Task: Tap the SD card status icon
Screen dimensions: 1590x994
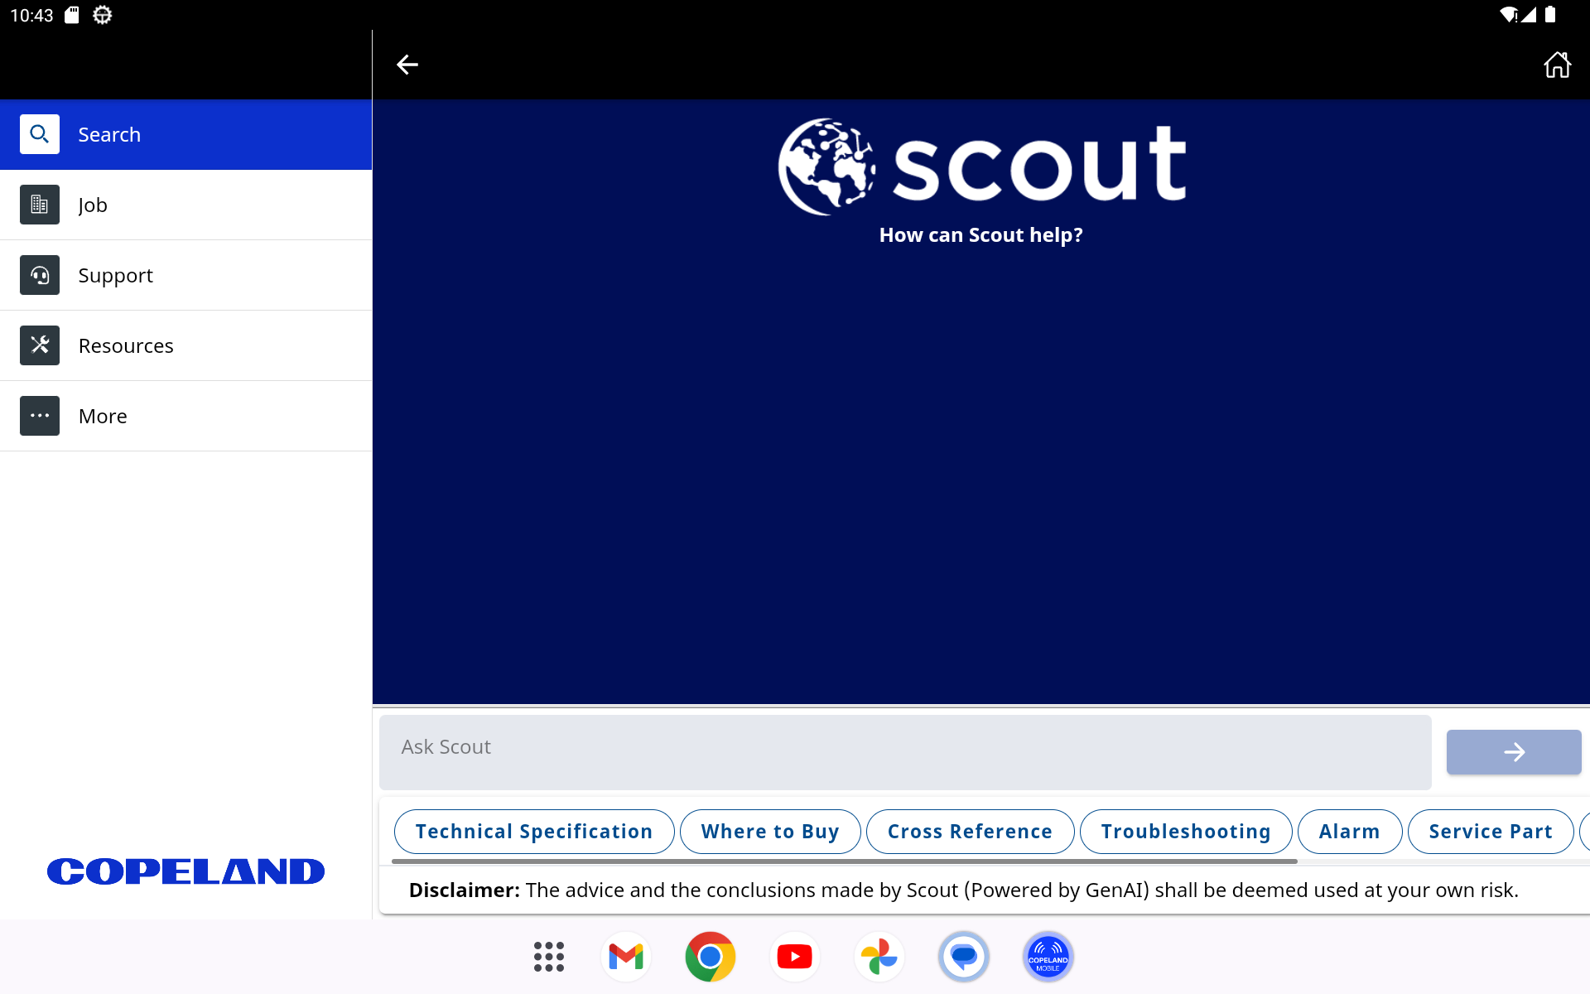Action: pos(72,15)
